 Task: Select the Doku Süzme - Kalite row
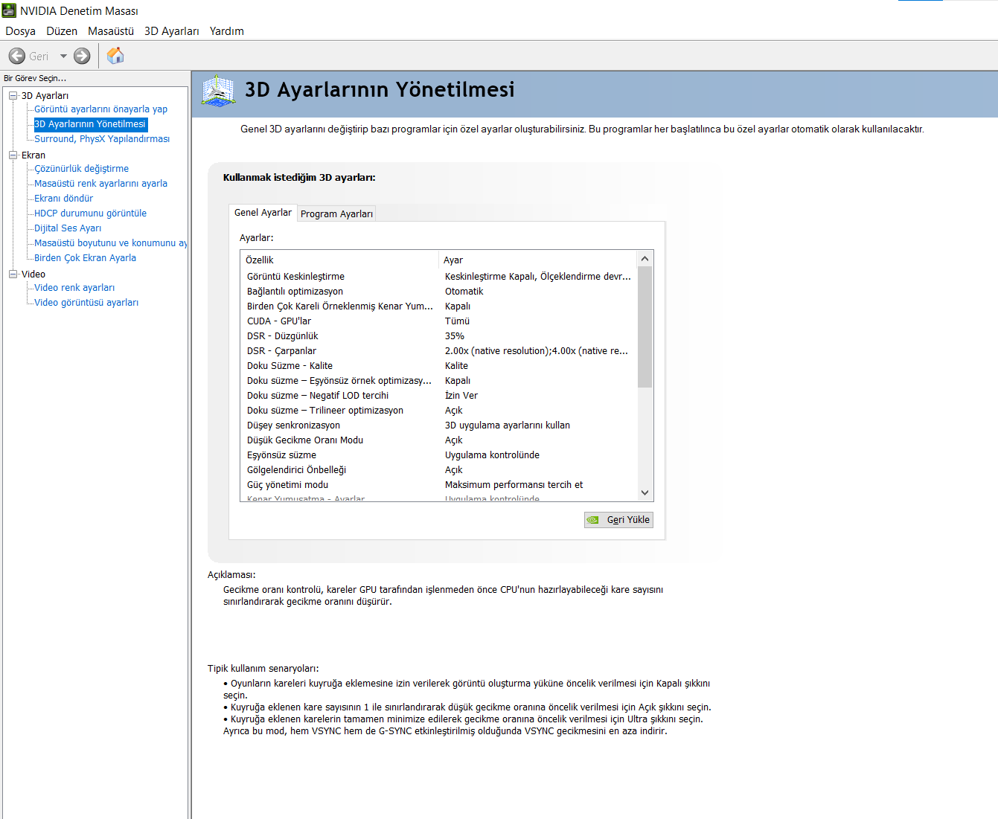tap(439, 366)
